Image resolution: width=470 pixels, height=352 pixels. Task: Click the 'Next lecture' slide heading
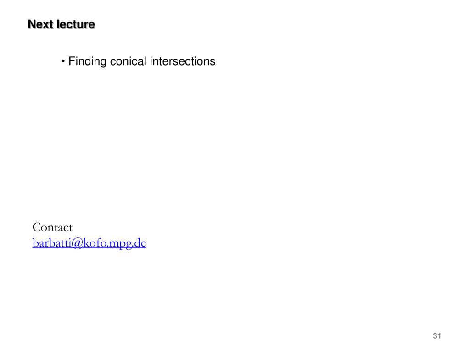point(62,24)
